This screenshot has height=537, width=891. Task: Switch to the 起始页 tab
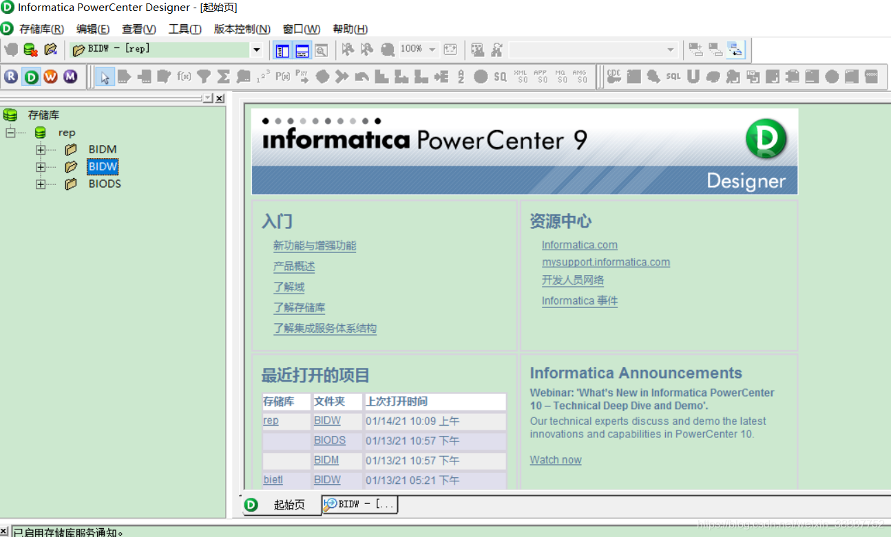click(281, 505)
